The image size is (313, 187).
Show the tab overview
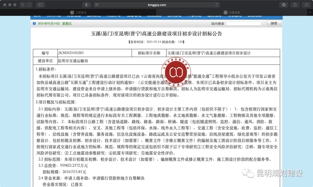pyautogui.click(x=306, y=5)
